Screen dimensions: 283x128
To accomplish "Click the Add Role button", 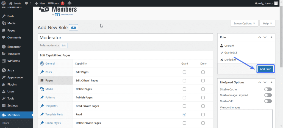I will (265, 69).
